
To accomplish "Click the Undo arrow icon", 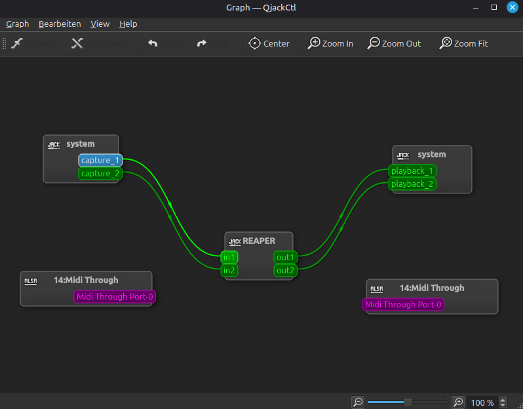I will (153, 43).
